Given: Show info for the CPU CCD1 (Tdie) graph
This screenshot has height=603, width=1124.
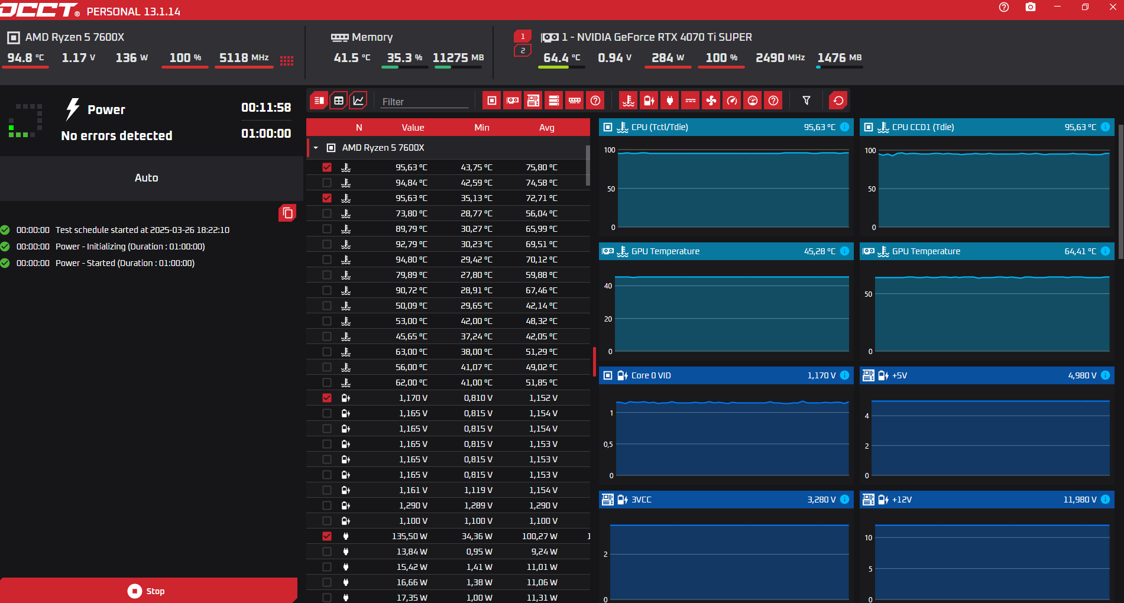Looking at the screenshot, I should click(x=1105, y=127).
